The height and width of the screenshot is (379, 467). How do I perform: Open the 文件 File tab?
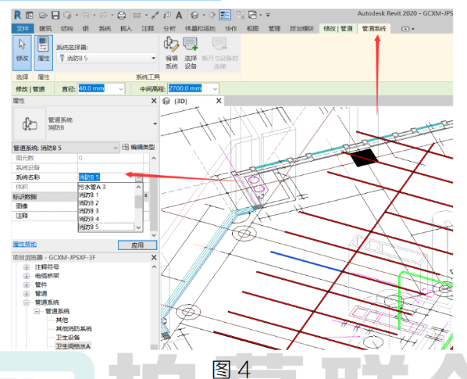(23, 29)
